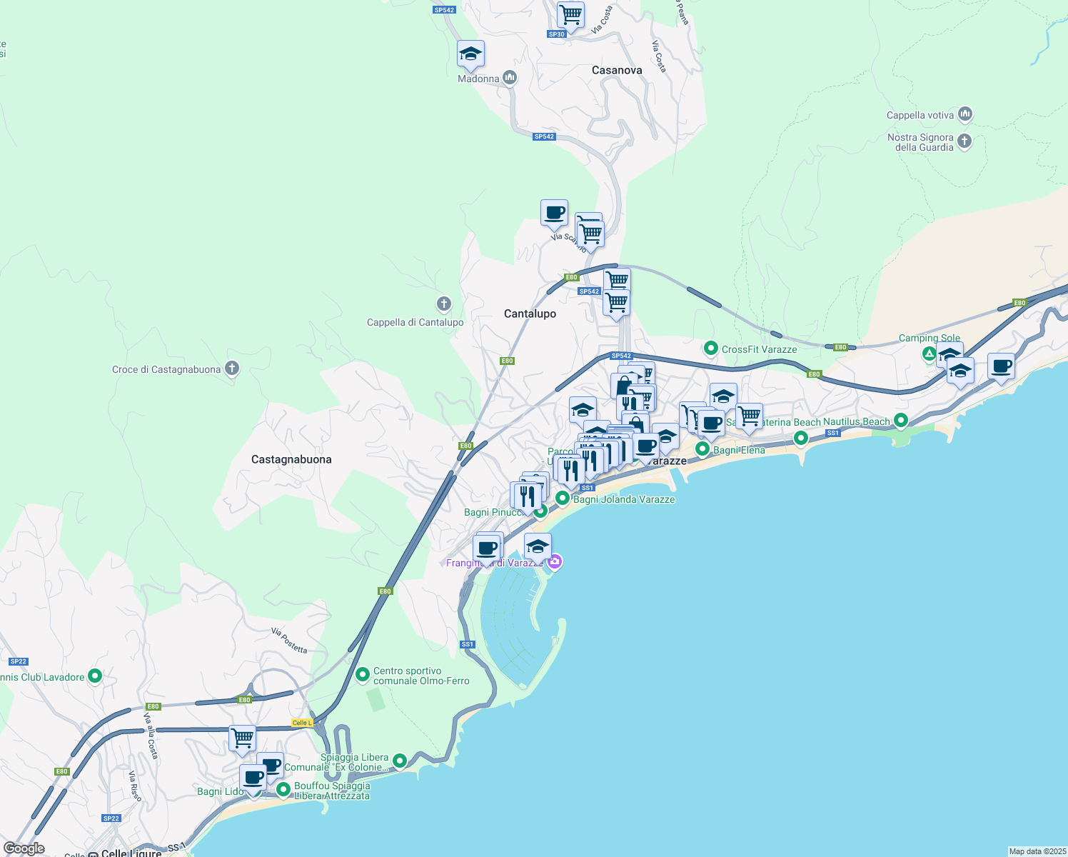Click the Croce di Castagnabuona cross icon
The image size is (1068, 857).
click(231, 369)
